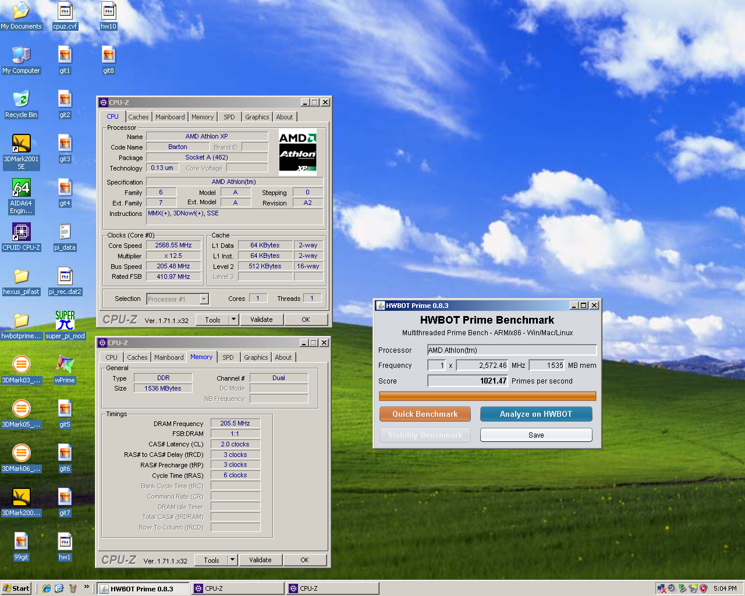The height and width of the screenshot is (596, 745).
Task: Click Validate button in lower CPU-Z window
Action: 260,560
